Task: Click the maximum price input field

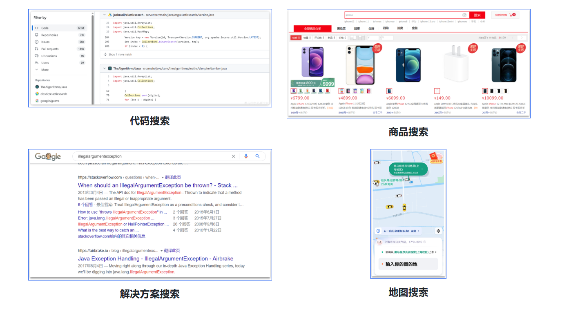Action: (x=388, y=38)
